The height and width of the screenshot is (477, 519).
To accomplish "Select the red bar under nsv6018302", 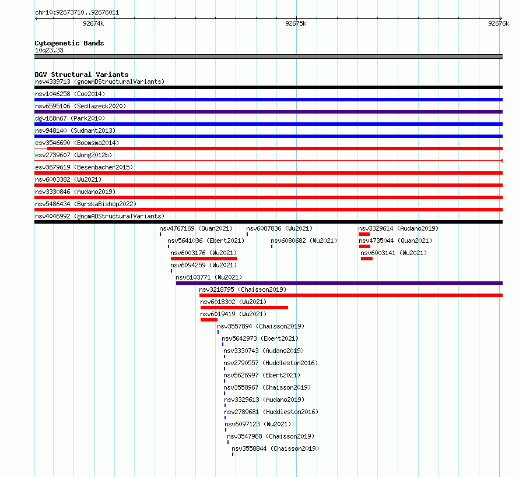I will click(x=244, y=308).
